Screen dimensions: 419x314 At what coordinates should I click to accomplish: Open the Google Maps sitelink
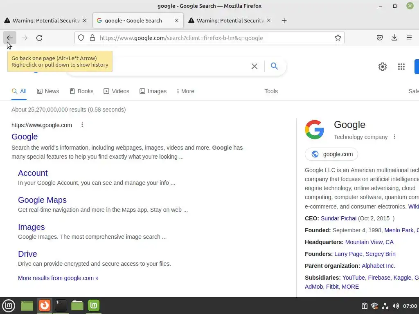click(42, 200)
